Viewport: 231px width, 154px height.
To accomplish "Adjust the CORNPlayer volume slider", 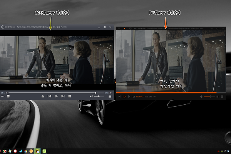I will [99, 96].
